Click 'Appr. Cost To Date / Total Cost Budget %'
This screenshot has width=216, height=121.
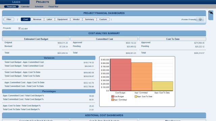pyautogui.click(x=22, y=106)
